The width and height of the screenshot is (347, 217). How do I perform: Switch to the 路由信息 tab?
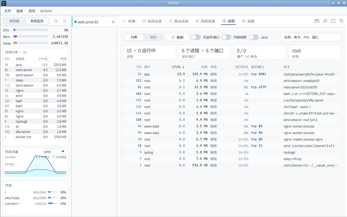(179, 21)
